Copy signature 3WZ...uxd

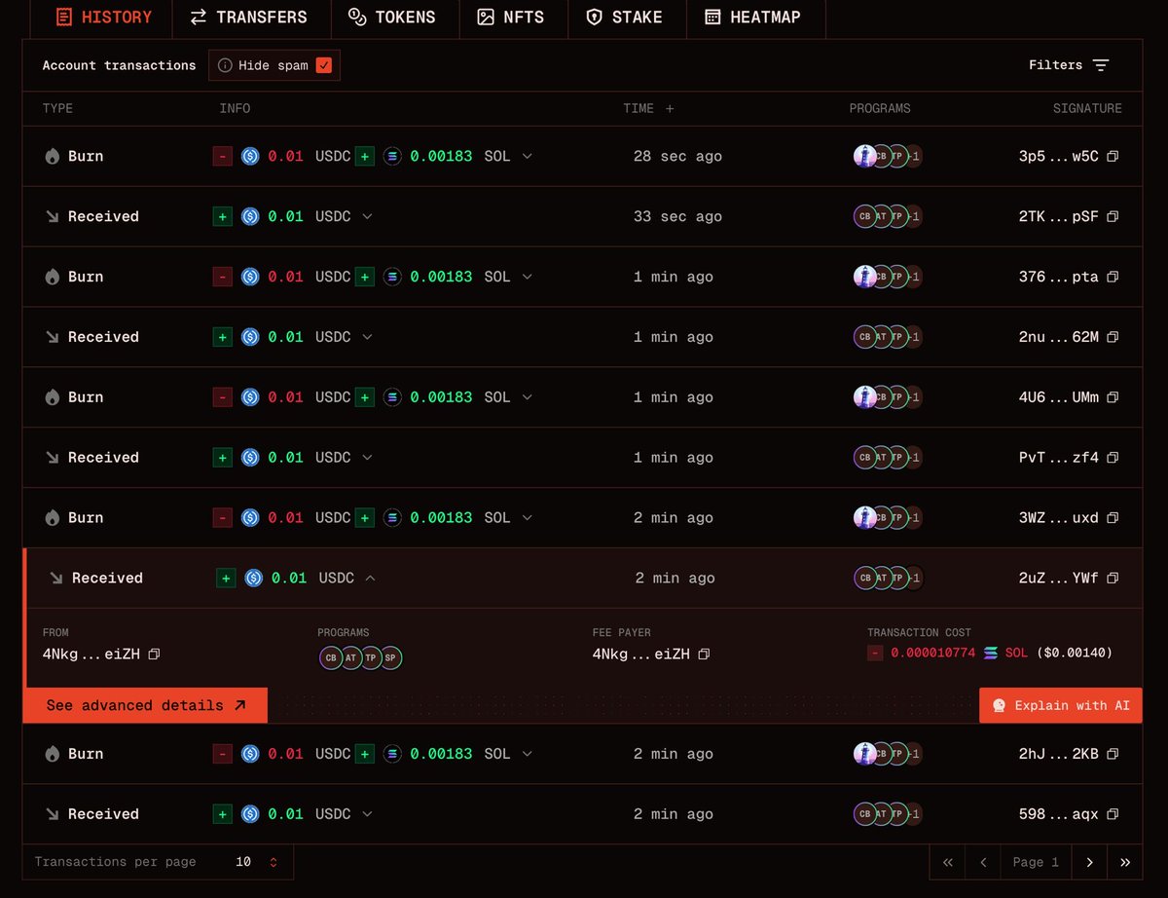pos(1113,518)
